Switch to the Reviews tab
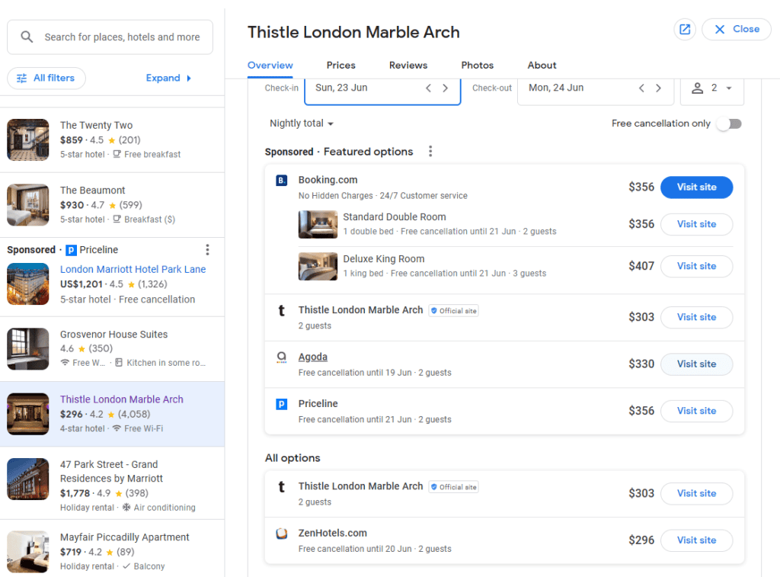This screenshot has height=577, width=780. coord(408,66)
